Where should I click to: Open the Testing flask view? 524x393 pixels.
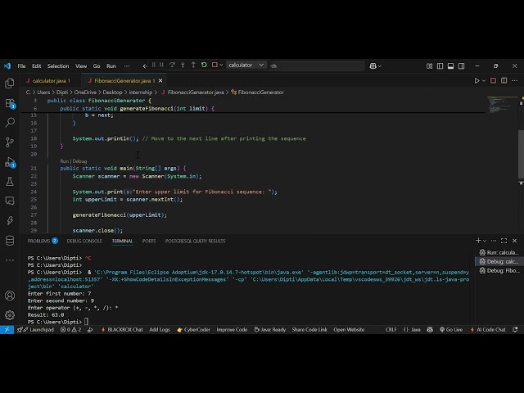[10, 182]
